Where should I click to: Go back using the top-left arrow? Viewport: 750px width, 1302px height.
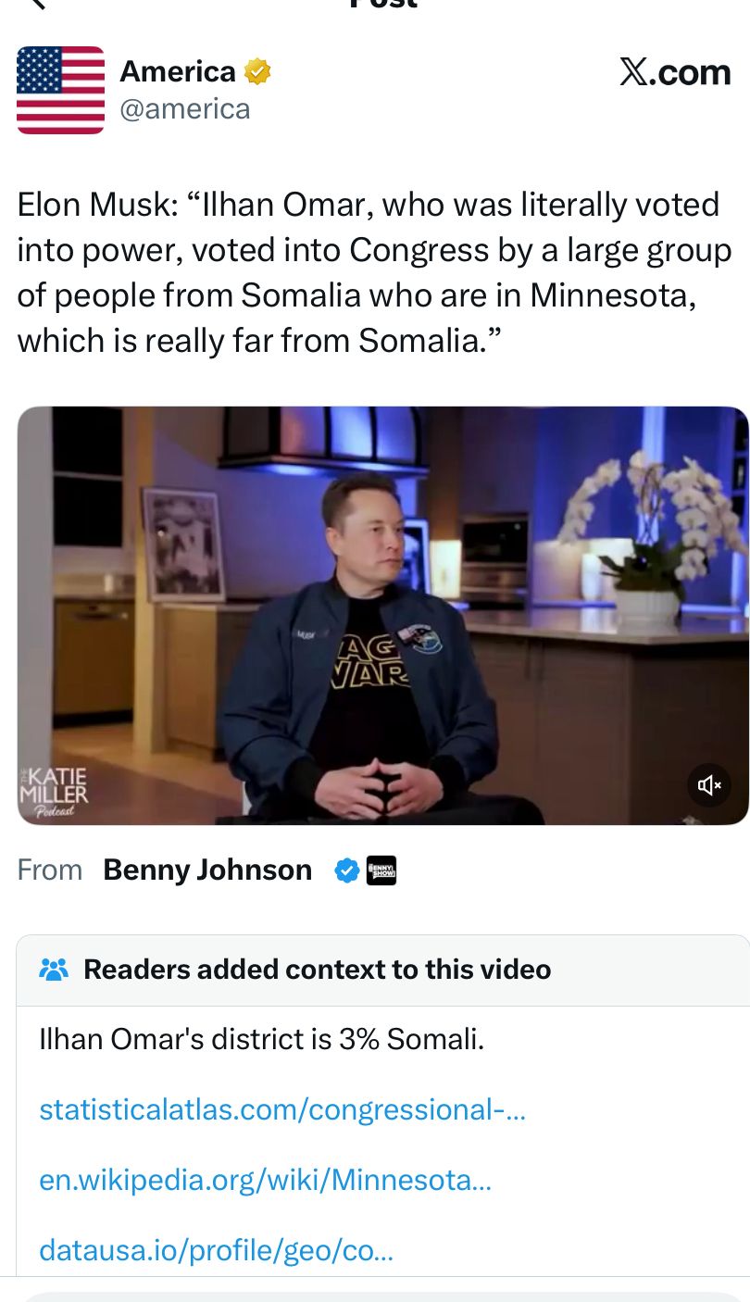(35, 4)
